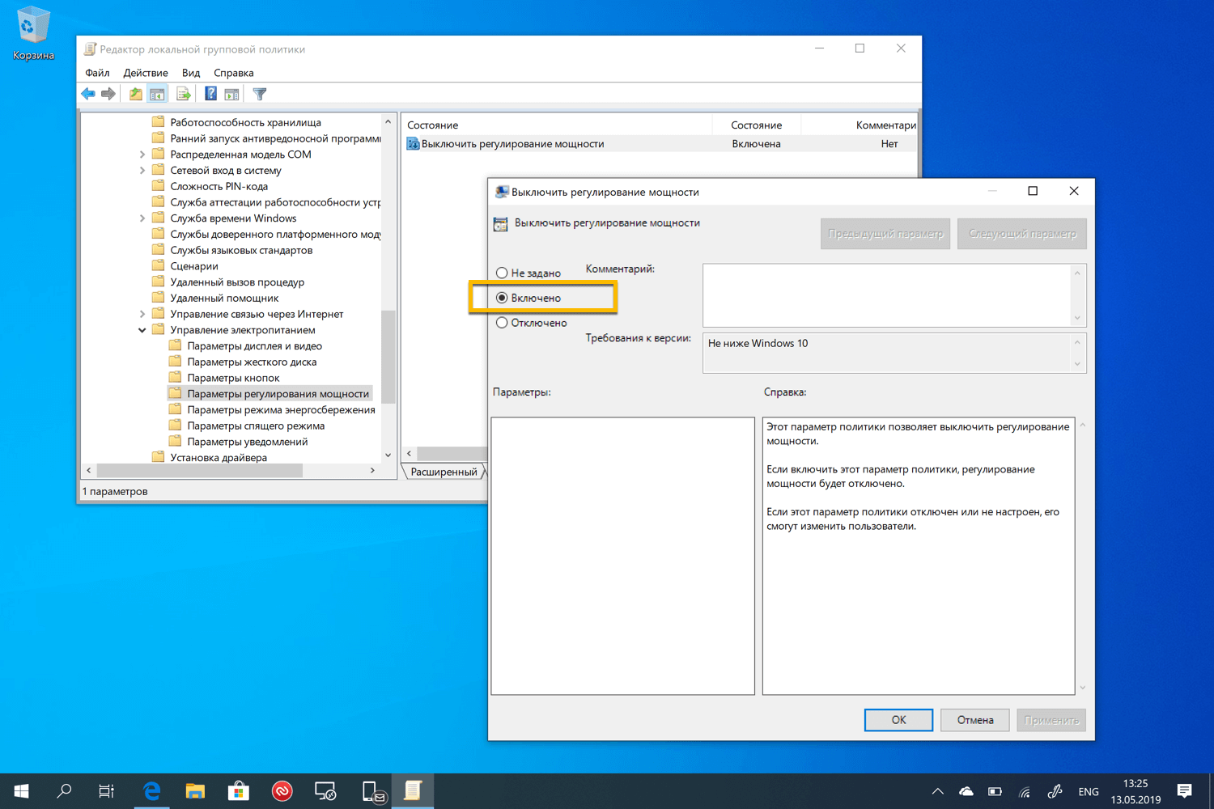Click the Export List toolbar icon
This screenshot has width=1214, height=809.
pyautogui.click(x=184, y=94)
